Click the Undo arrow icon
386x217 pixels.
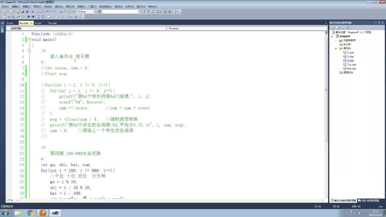(x=47, y=11)
